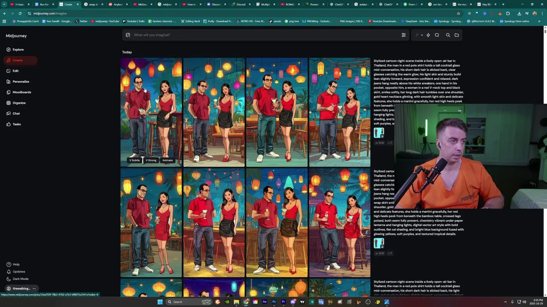Switch to the Discord browser tab
Screen dimensions: 547x307
click(x=217, y=4)
